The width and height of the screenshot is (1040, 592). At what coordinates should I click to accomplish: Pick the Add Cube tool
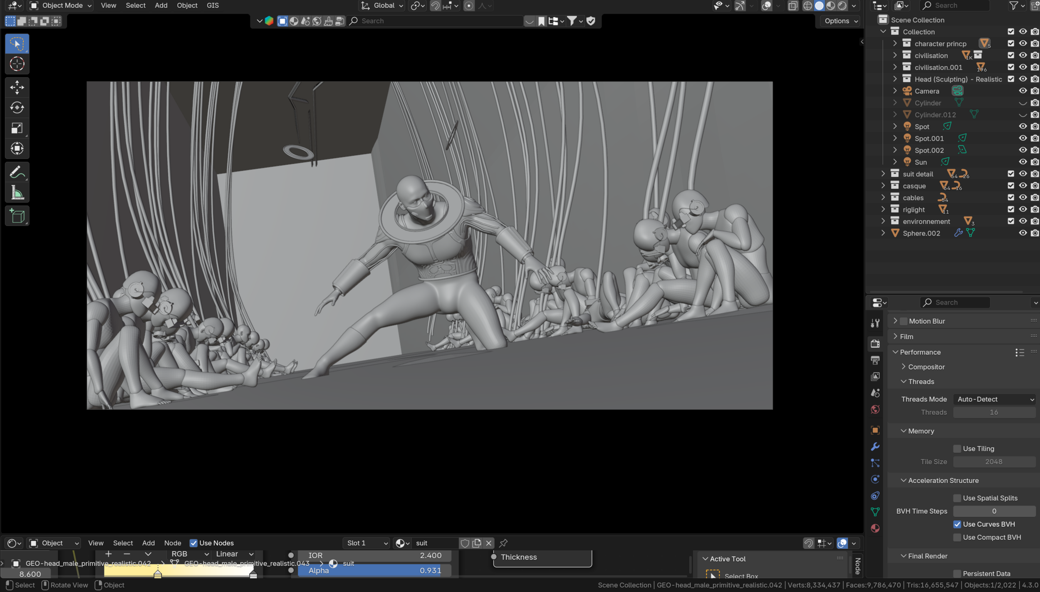click(x=17, y=215)
